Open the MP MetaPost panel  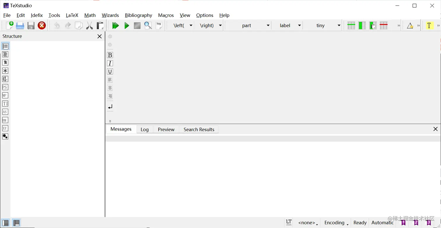5,95
